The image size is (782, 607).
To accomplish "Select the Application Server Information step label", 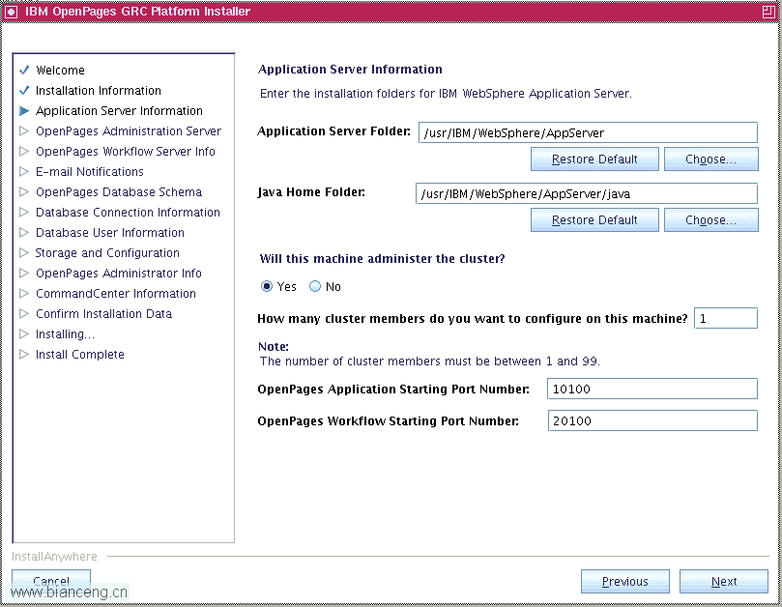I will tap(119, 111).
